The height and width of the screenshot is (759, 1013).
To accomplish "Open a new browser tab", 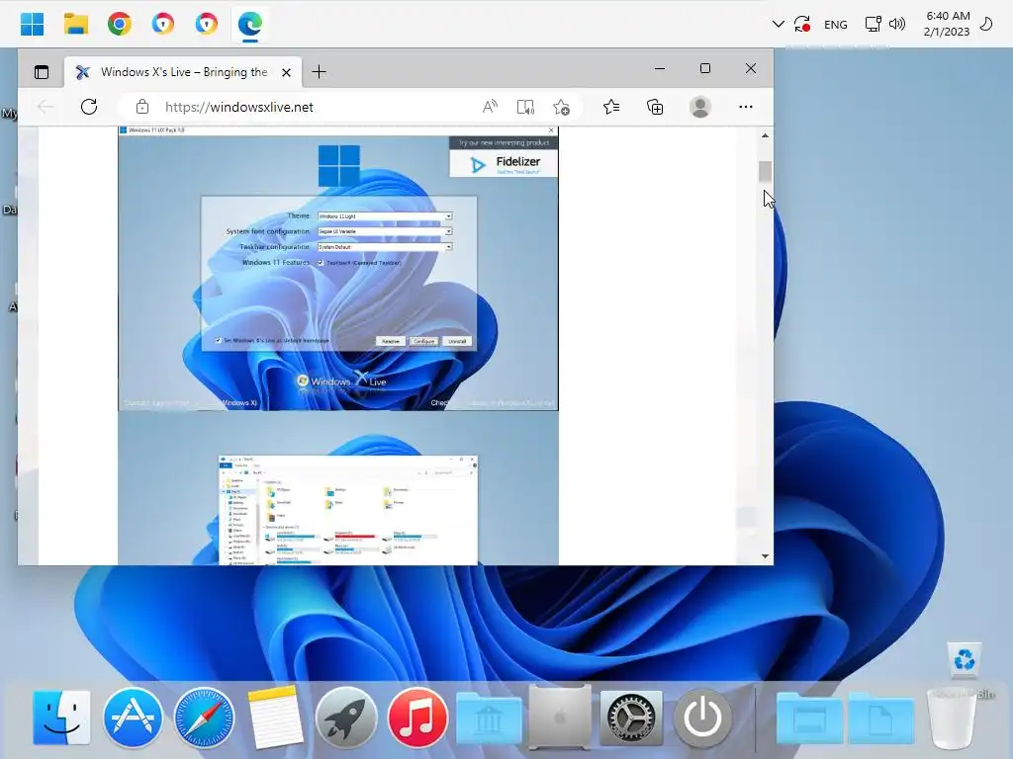I will point(319,71).
